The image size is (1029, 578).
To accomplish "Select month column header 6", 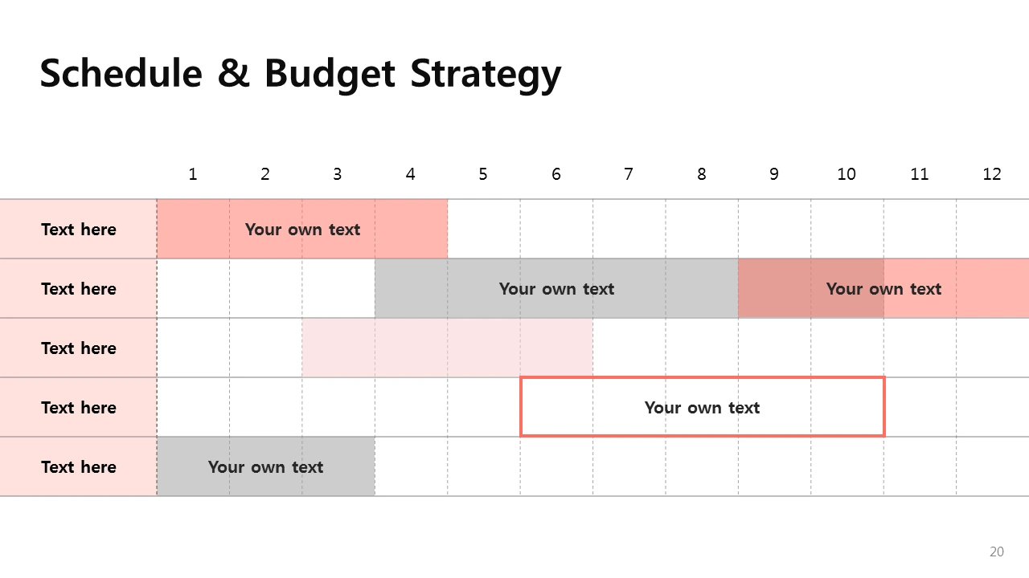I will 556,174.
